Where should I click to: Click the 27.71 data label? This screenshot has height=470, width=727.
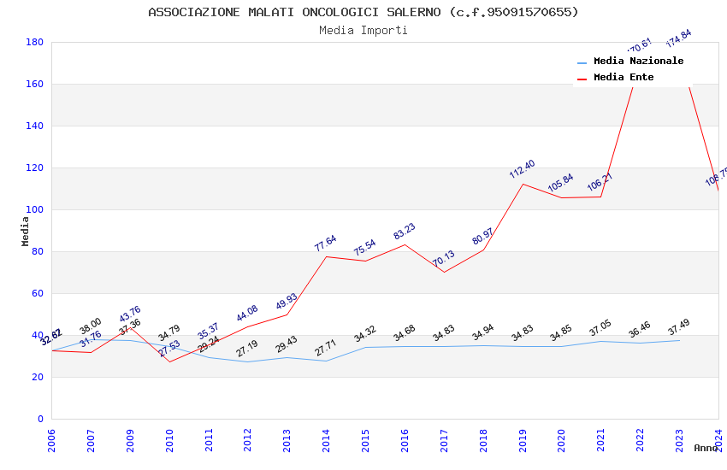click(x=326, y=348)
